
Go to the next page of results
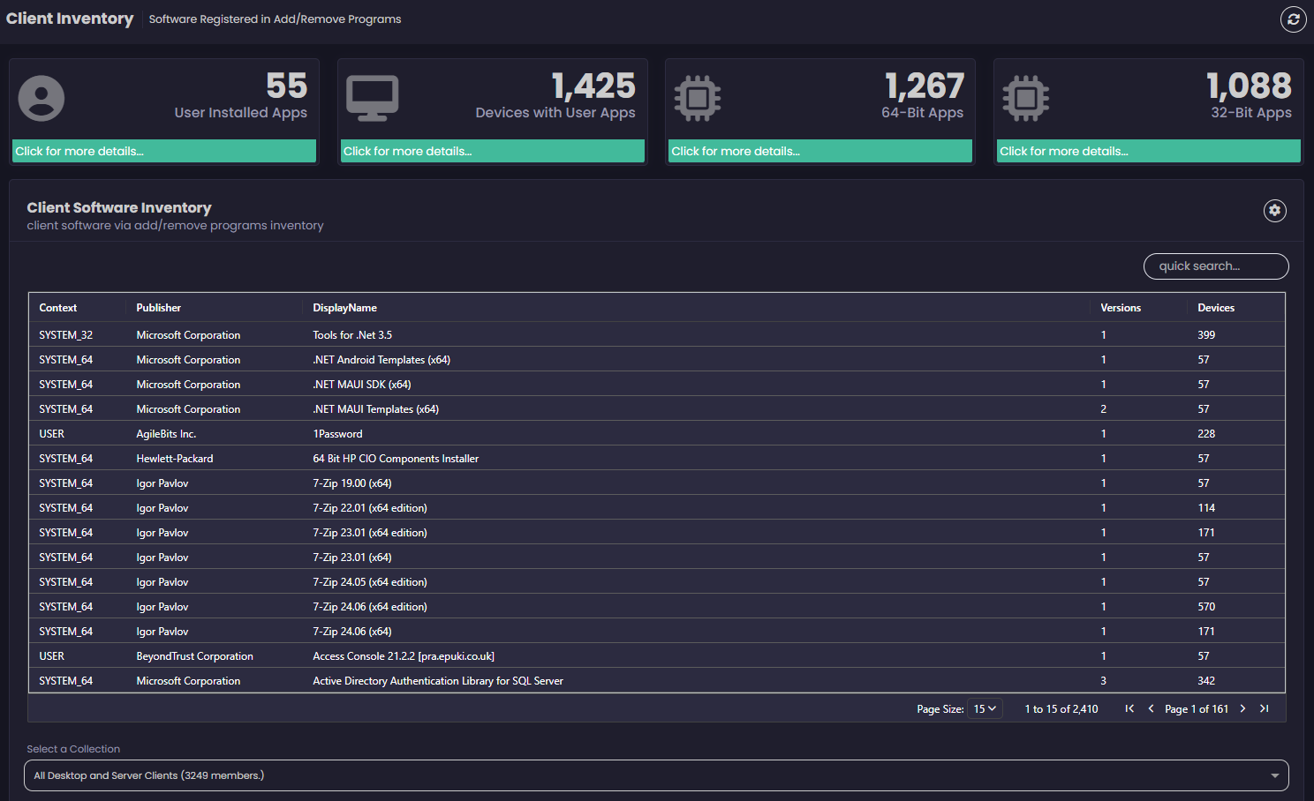tap(1242, 708)
